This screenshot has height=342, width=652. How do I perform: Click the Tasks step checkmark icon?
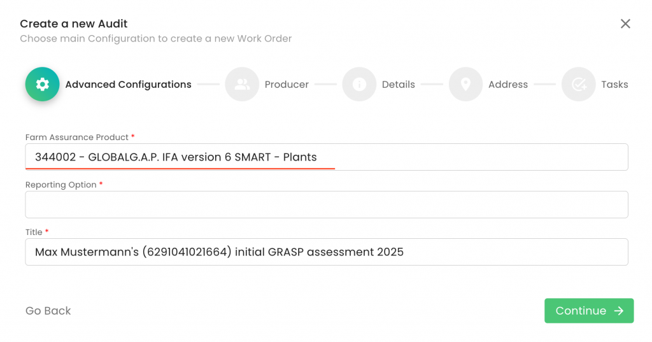[578, 85]
